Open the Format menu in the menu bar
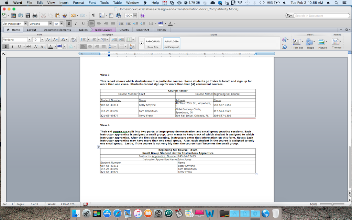 click(x=78, y=2)
